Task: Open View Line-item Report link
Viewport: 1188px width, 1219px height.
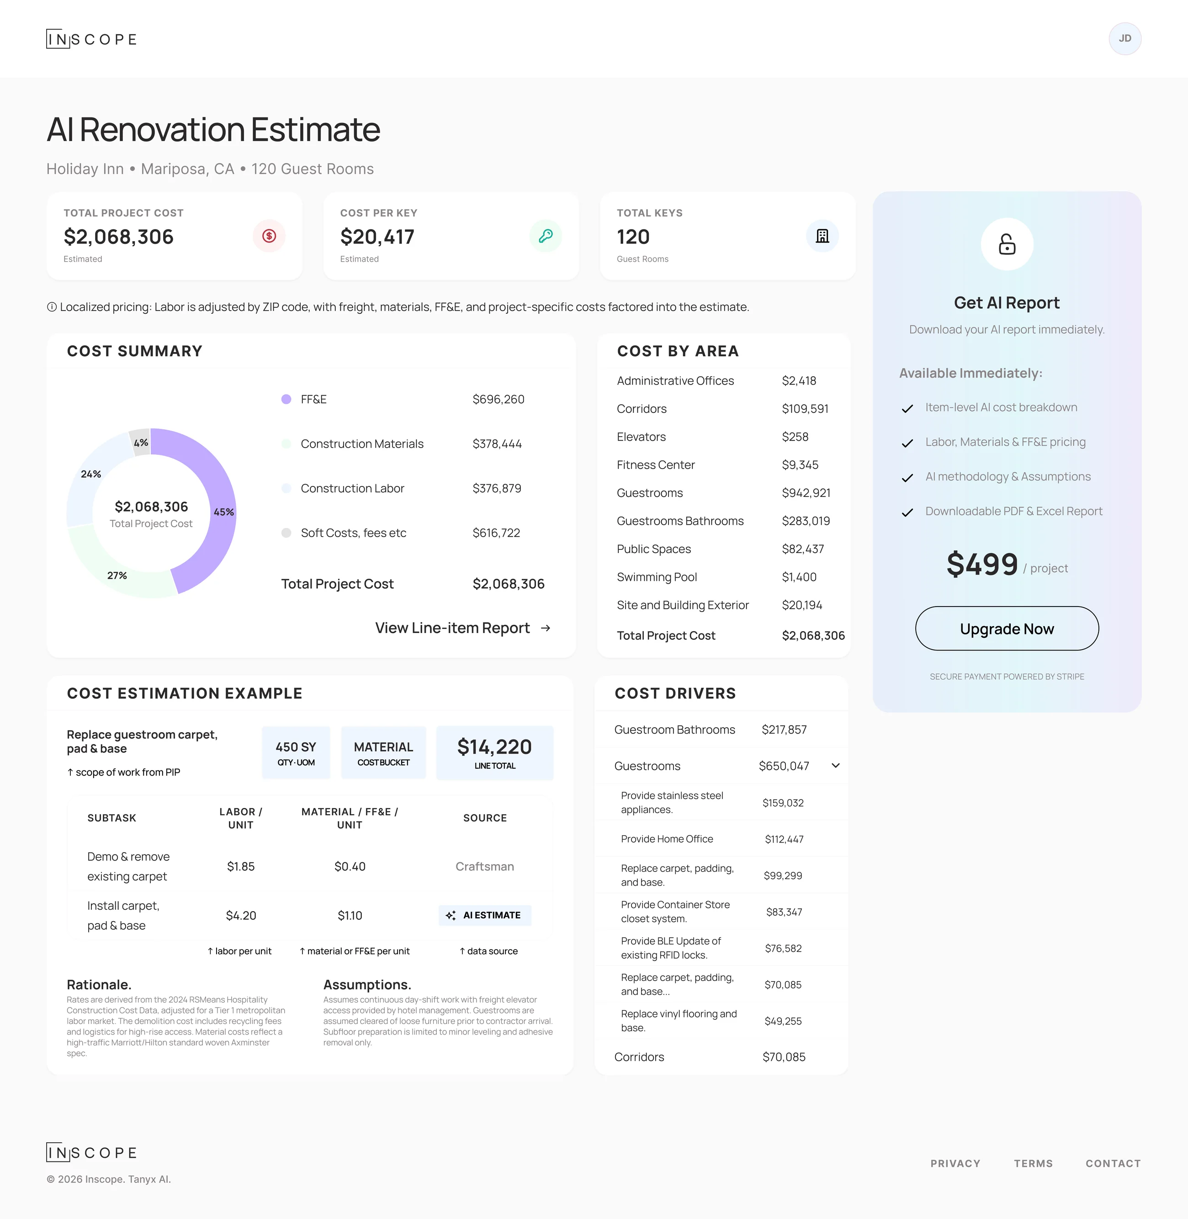Action: point(462,628)
